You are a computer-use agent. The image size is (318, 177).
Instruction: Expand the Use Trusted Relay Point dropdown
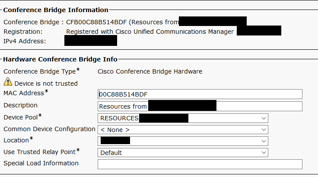183,152
